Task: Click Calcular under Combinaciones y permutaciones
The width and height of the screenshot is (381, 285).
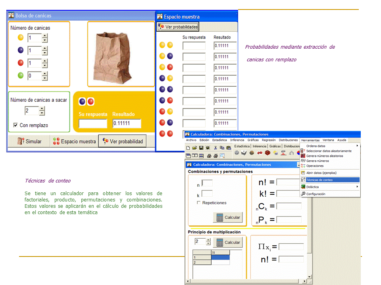Action: point(228,217)
